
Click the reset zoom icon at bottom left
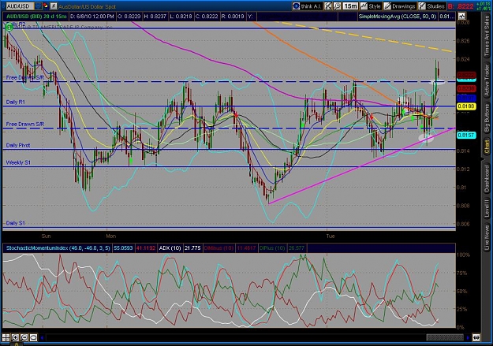point(33,337)
